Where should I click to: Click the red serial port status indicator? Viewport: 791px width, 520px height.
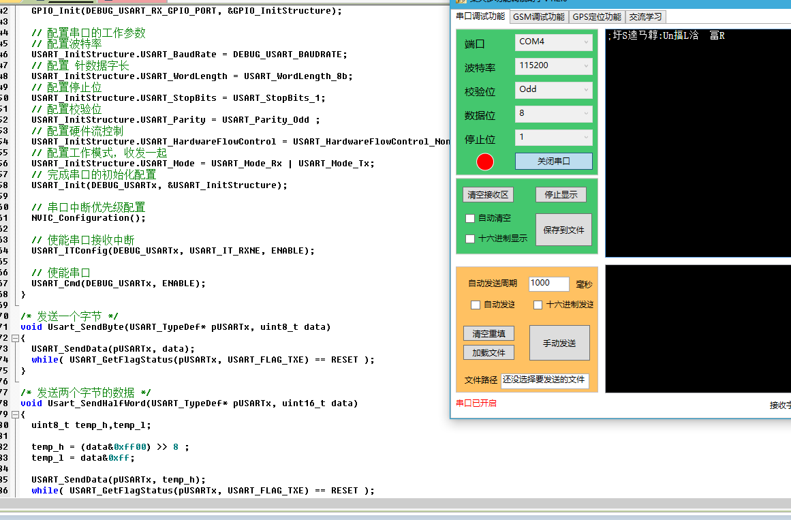(x=485, y=162)
